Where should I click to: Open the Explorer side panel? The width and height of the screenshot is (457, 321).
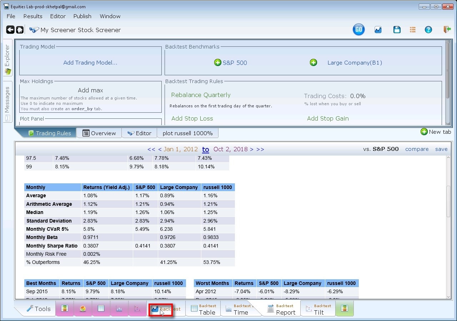[x=7, y=57]
